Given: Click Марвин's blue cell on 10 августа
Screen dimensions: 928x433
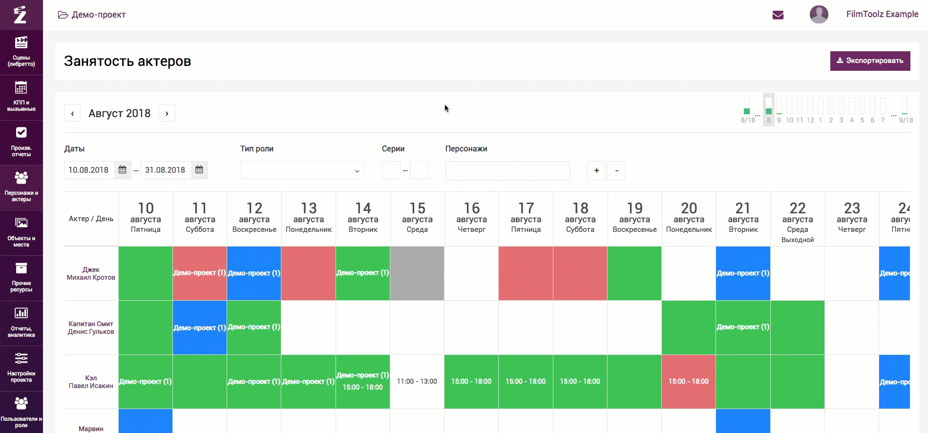Looking at the screenshot, I should (x=146, y=421).
